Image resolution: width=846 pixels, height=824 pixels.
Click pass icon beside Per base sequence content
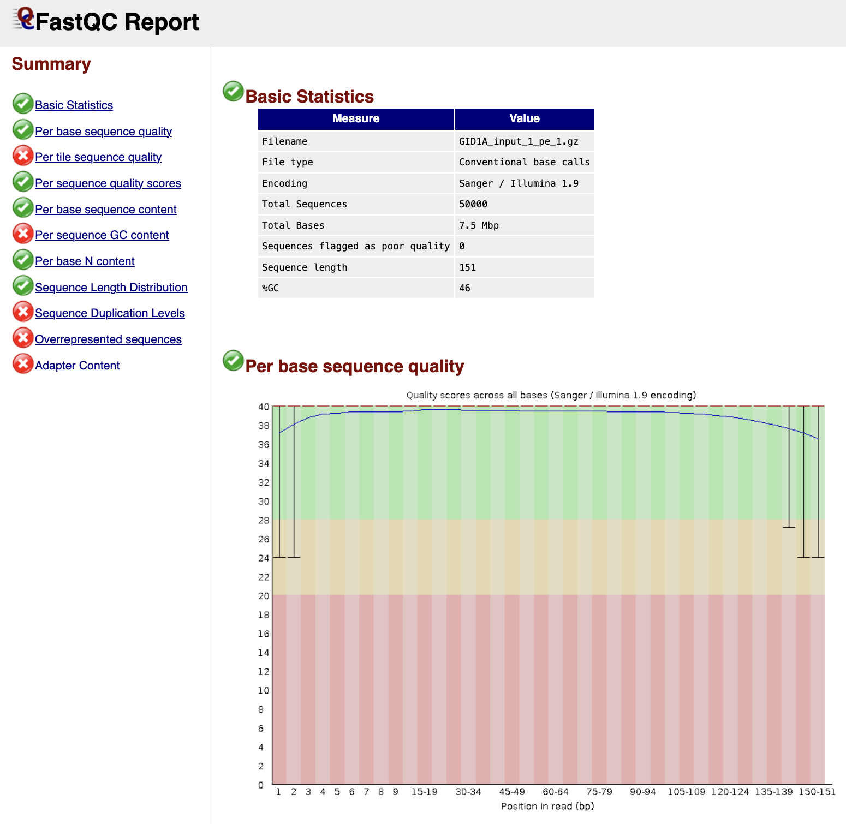pyautogui.click(x=23, y=207)
